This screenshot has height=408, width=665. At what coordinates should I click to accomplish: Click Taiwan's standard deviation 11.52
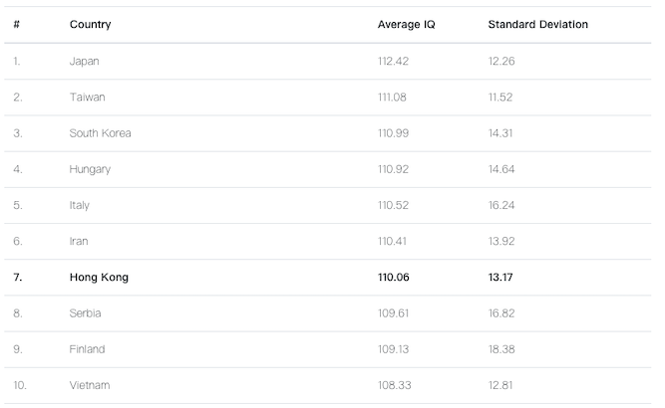pos(500,98)
